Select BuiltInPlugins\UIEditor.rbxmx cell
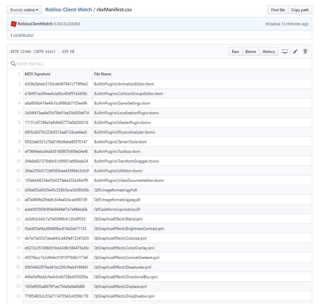The image size is (321, 304). click(202, 171)
